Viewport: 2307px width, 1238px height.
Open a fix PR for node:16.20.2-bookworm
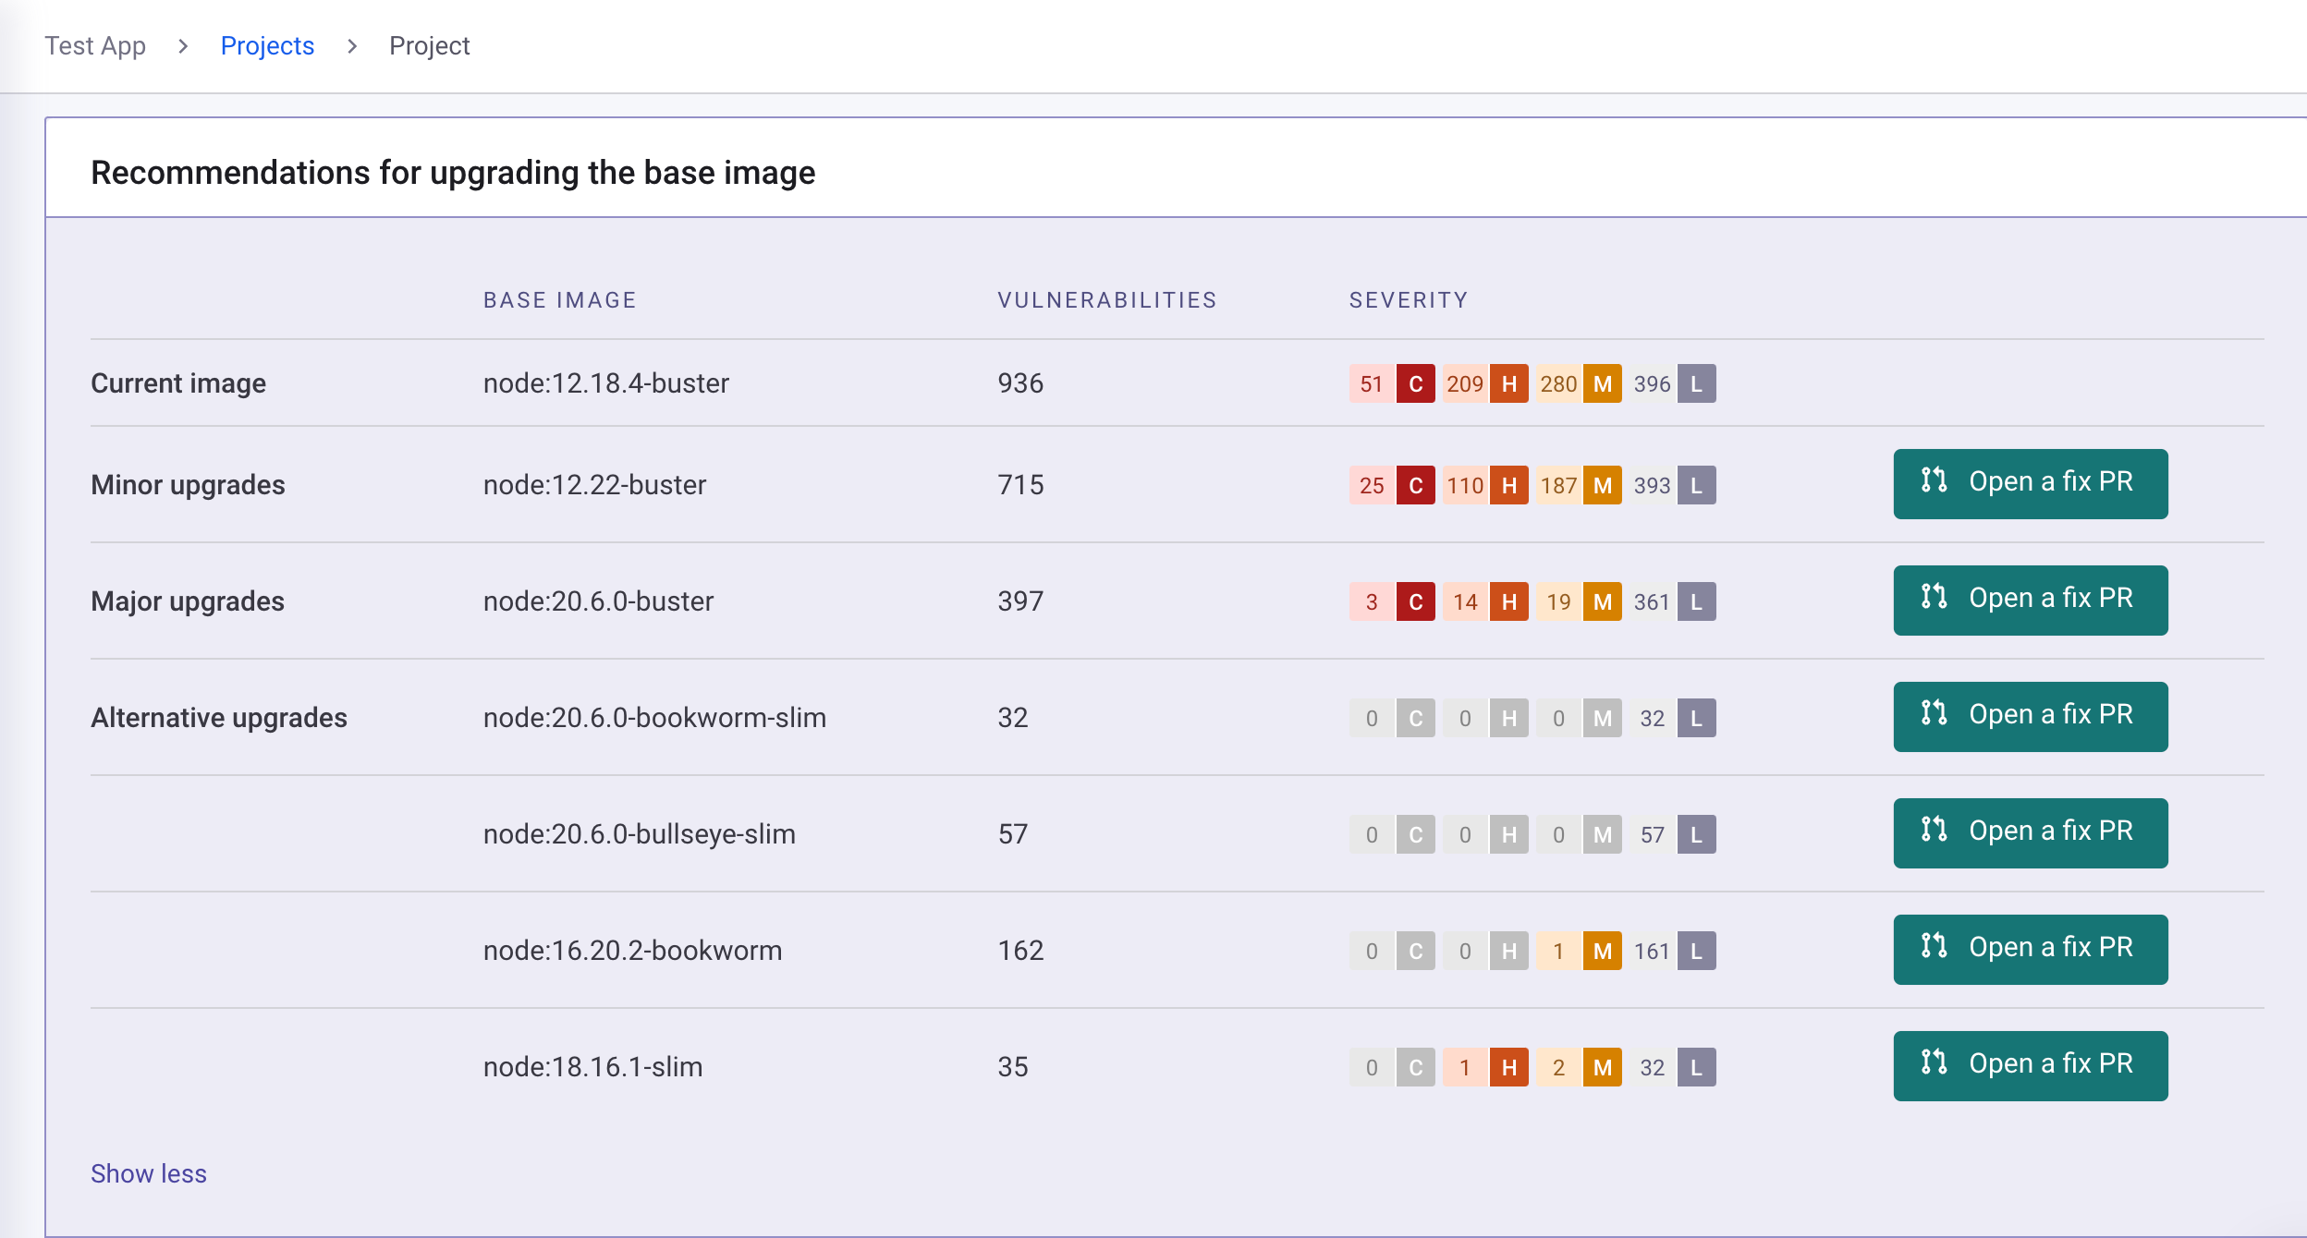pos(2030,950)
